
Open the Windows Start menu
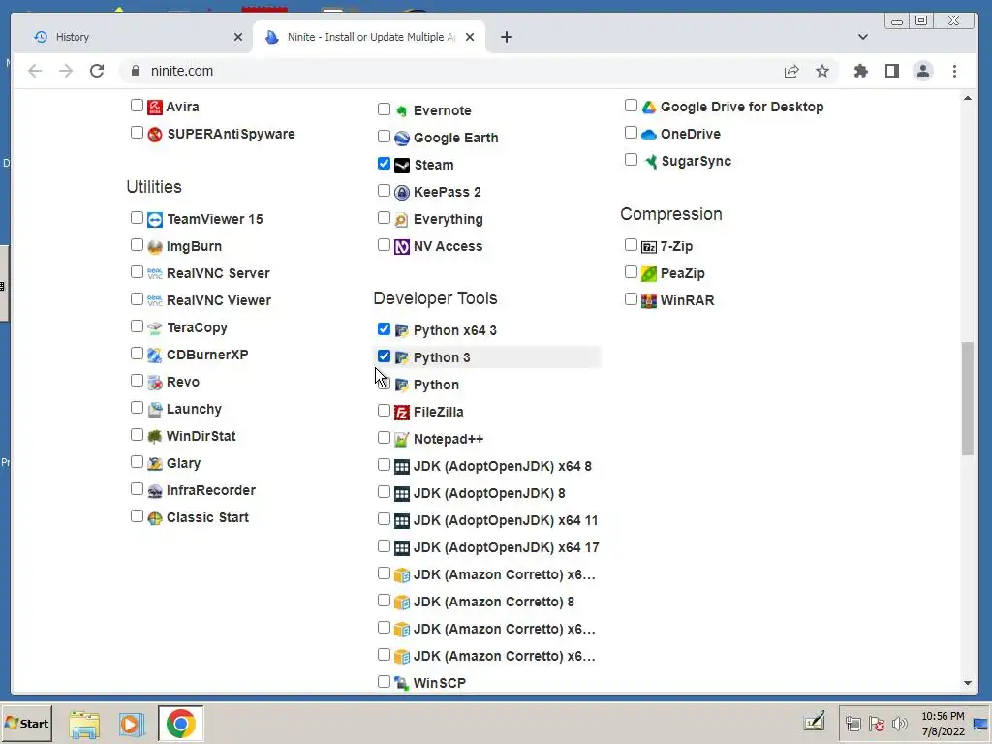point(26,724)
